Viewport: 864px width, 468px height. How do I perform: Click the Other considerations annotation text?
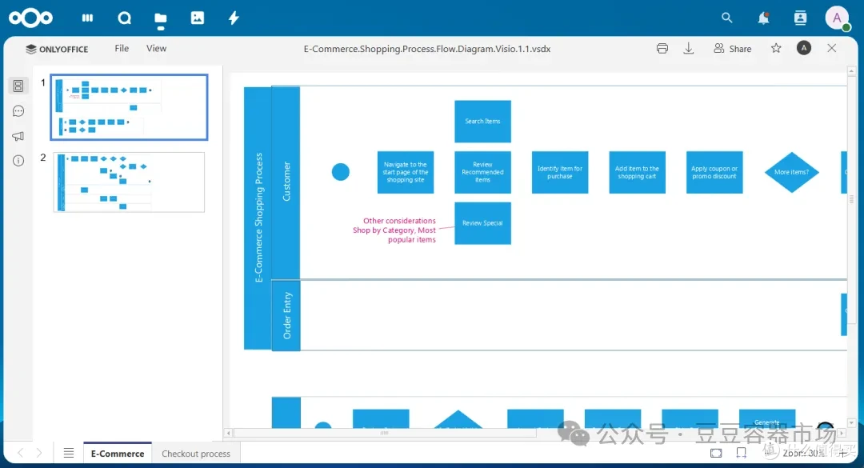tap(394, 230)
